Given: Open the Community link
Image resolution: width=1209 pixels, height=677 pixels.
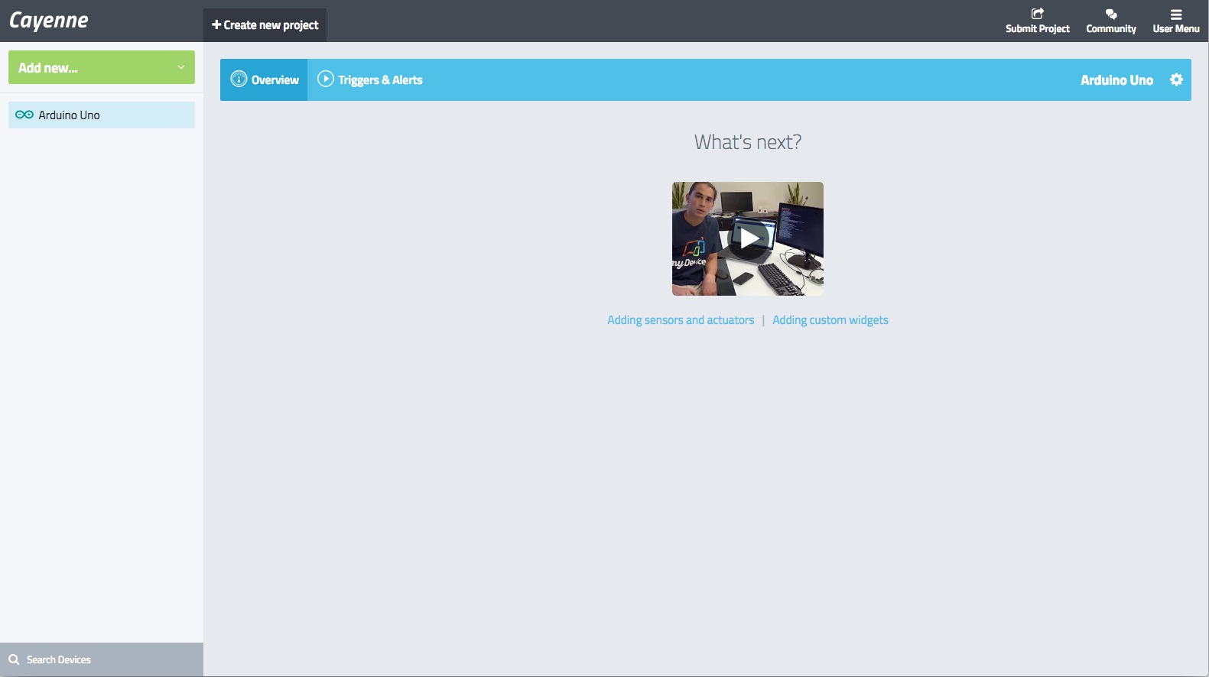Looking at the screenshot, I should 1111,21.
